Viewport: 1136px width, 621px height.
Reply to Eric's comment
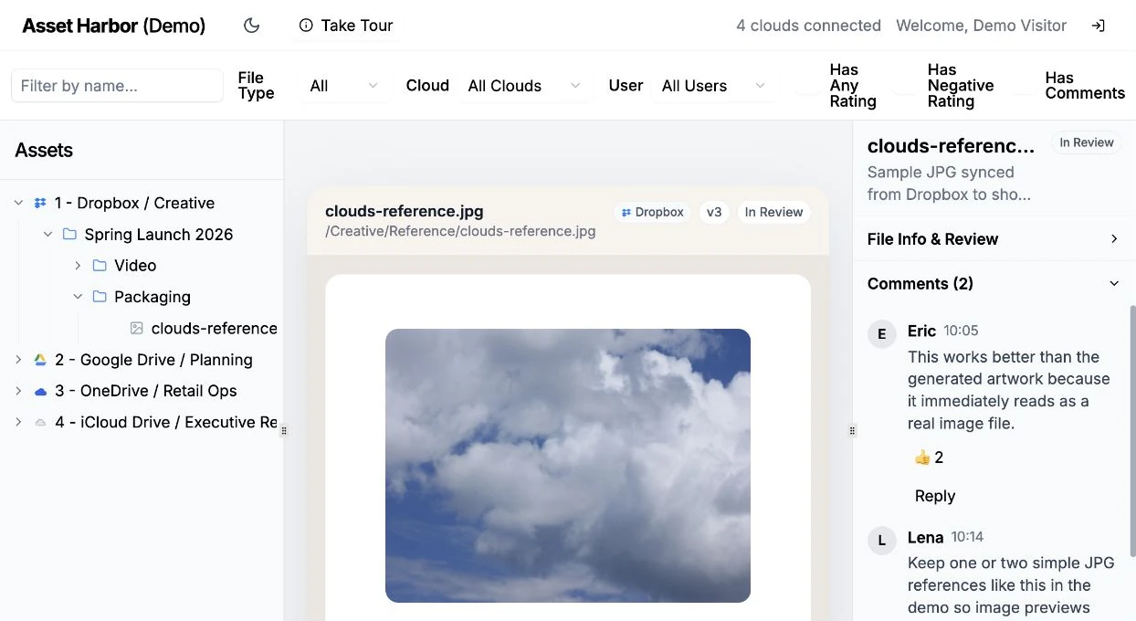click(x=935, y=496)
